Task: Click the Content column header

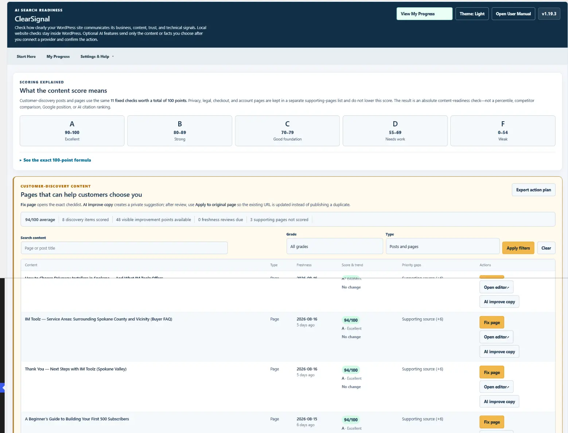Action: coord(31,265)
